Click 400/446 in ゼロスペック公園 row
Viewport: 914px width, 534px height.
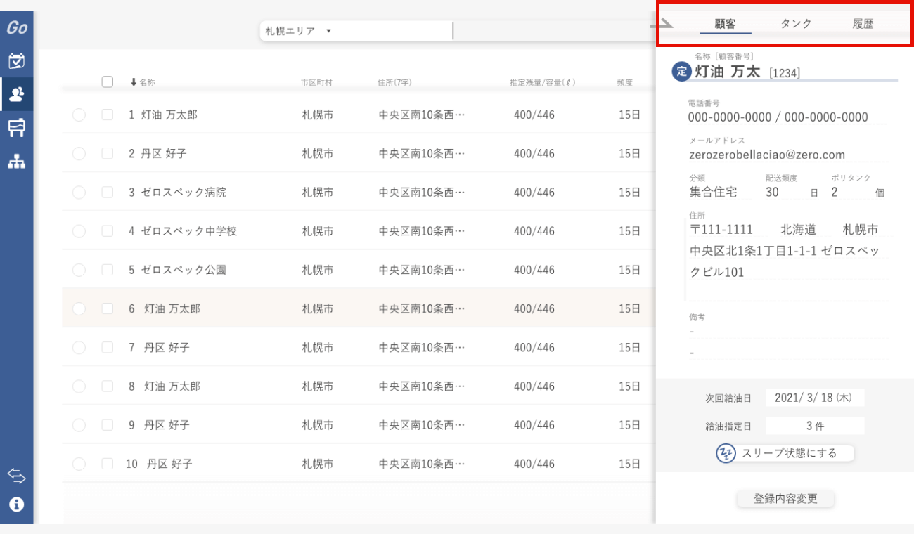[x=534, y=270]
